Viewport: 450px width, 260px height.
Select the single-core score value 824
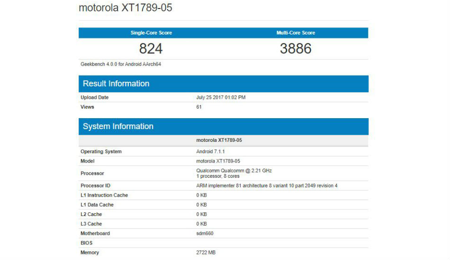coord(151,48)
